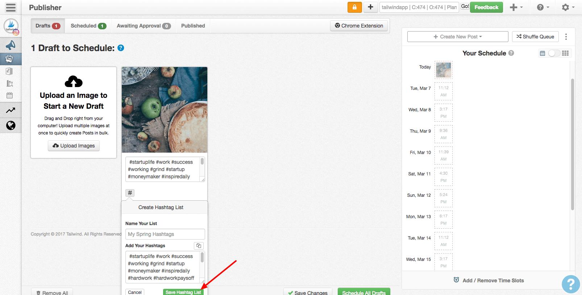Click the Feedback button
The image size is (582, 295).
[486, 7]
